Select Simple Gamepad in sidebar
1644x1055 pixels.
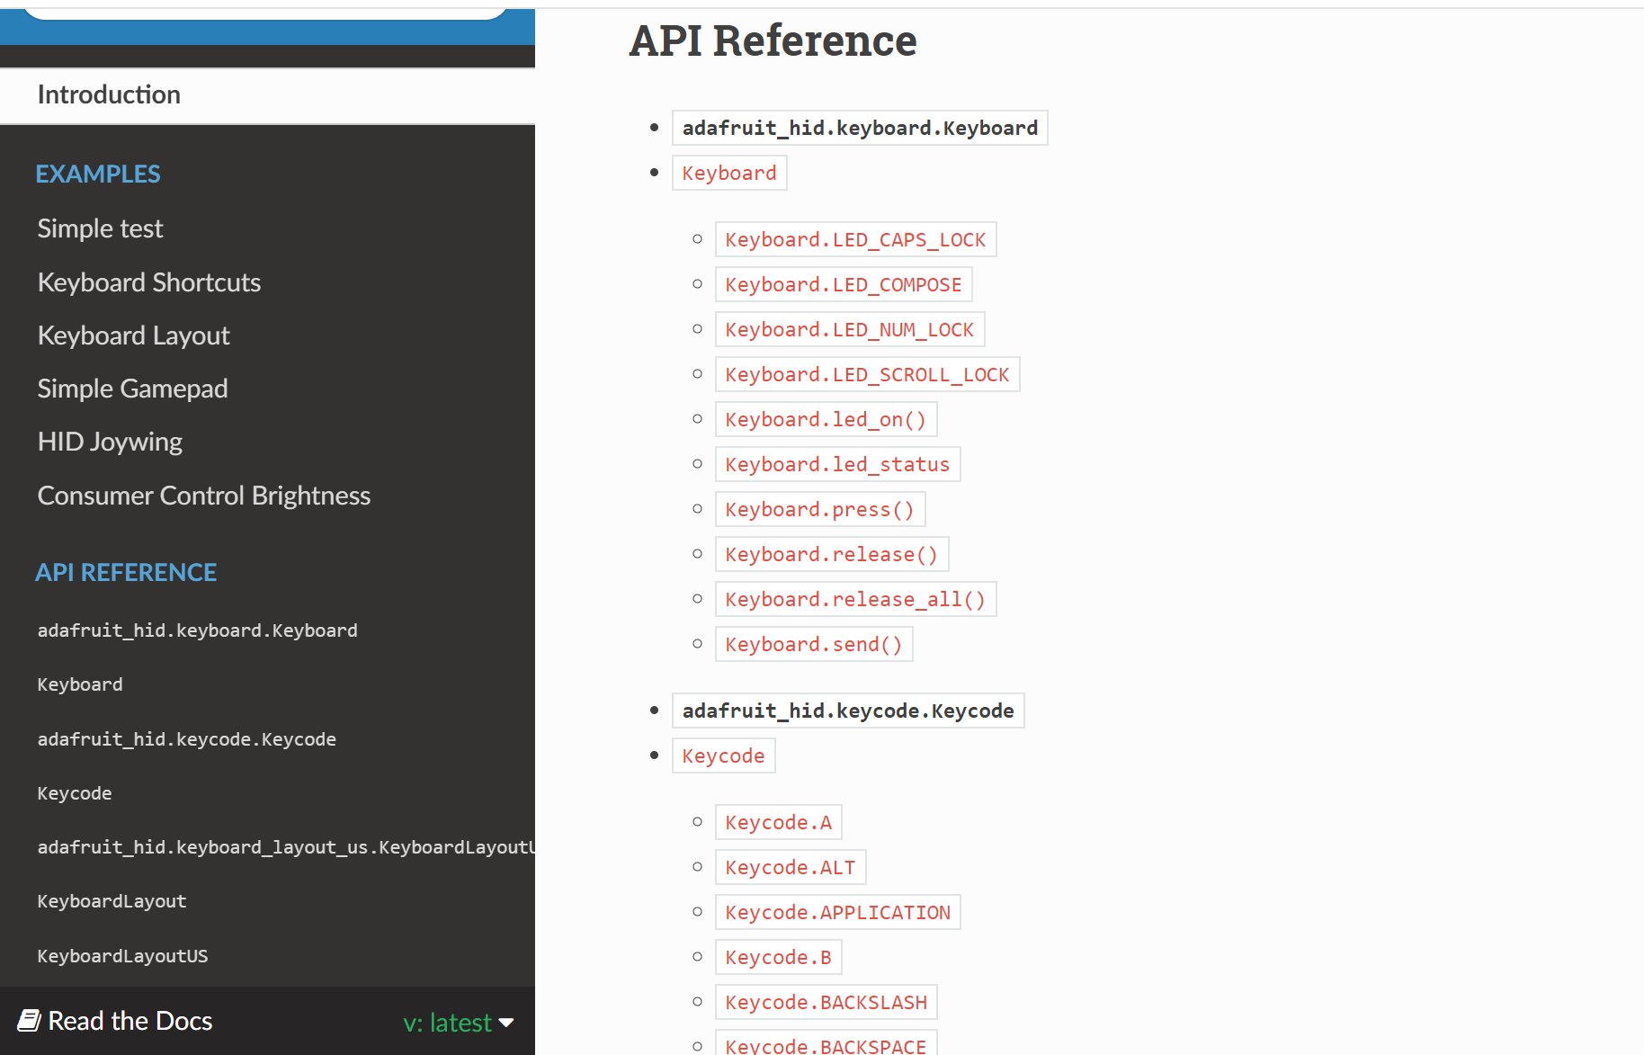(132, 389)
